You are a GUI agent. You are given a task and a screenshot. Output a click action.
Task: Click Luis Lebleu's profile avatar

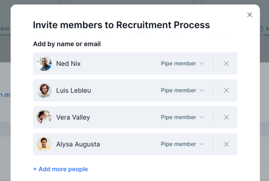[x=44, y=90]
